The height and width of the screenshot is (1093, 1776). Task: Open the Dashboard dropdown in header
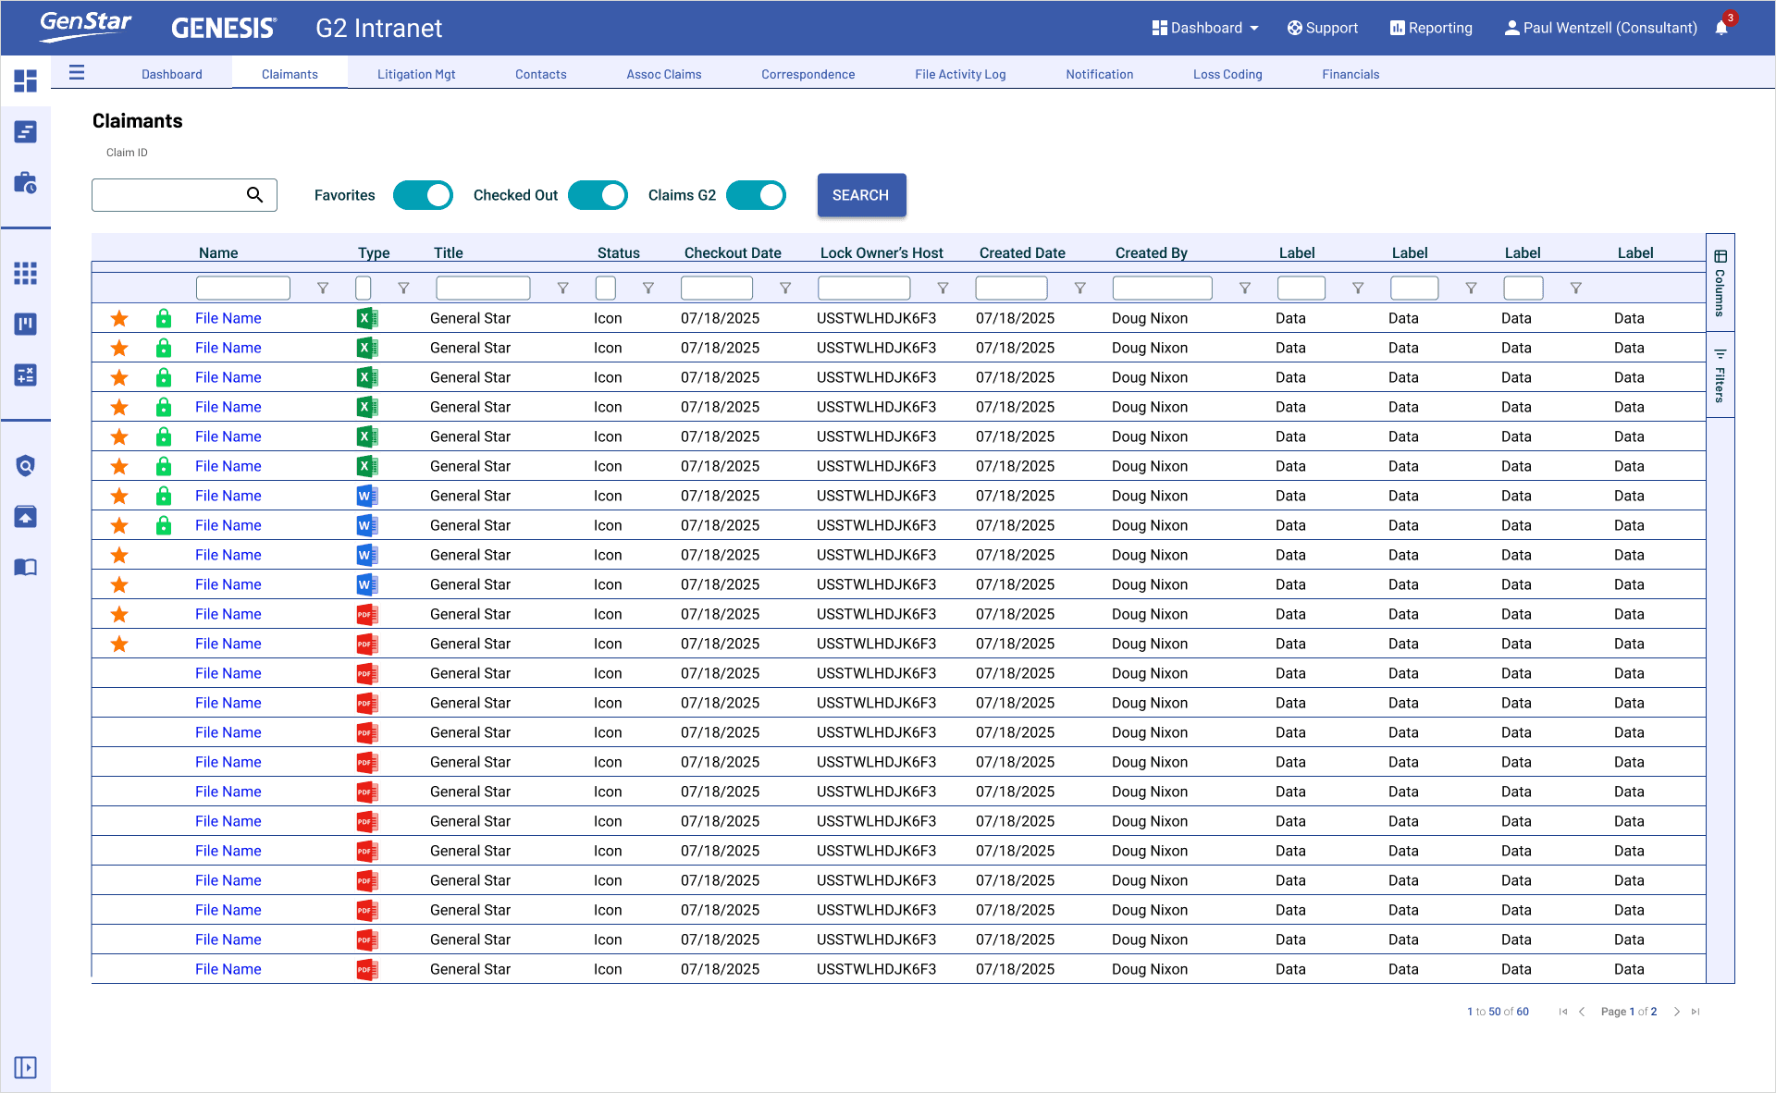(1205, 28)
